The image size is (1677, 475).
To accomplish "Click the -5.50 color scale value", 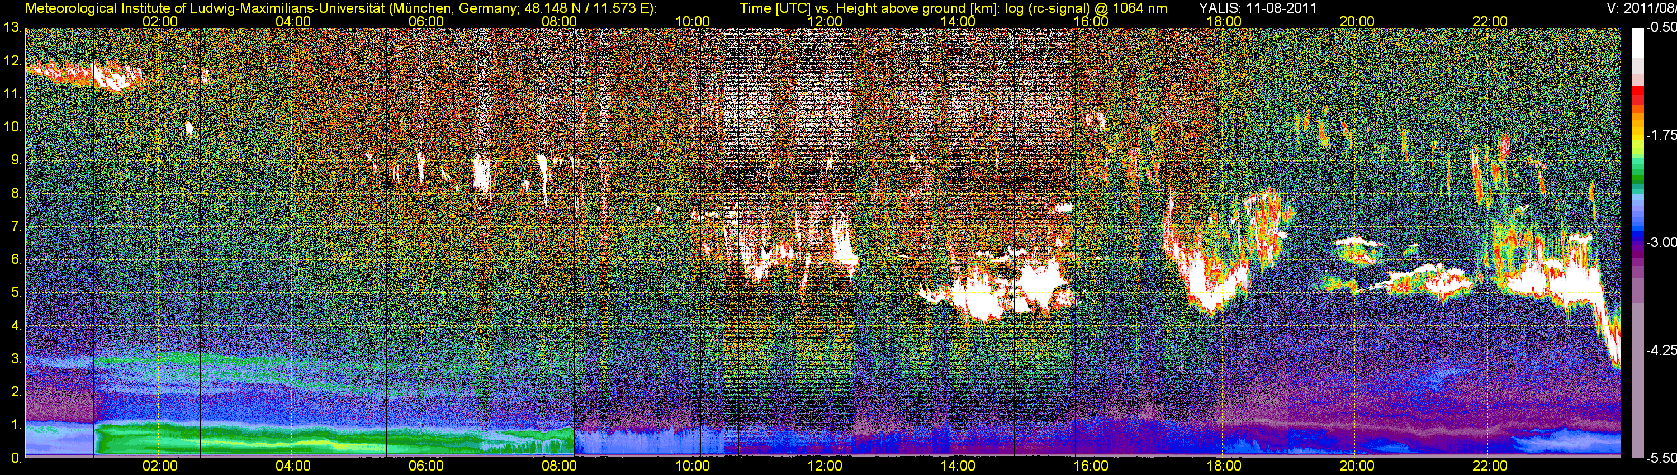I will pyautogui.click(x=1661, y=458).
